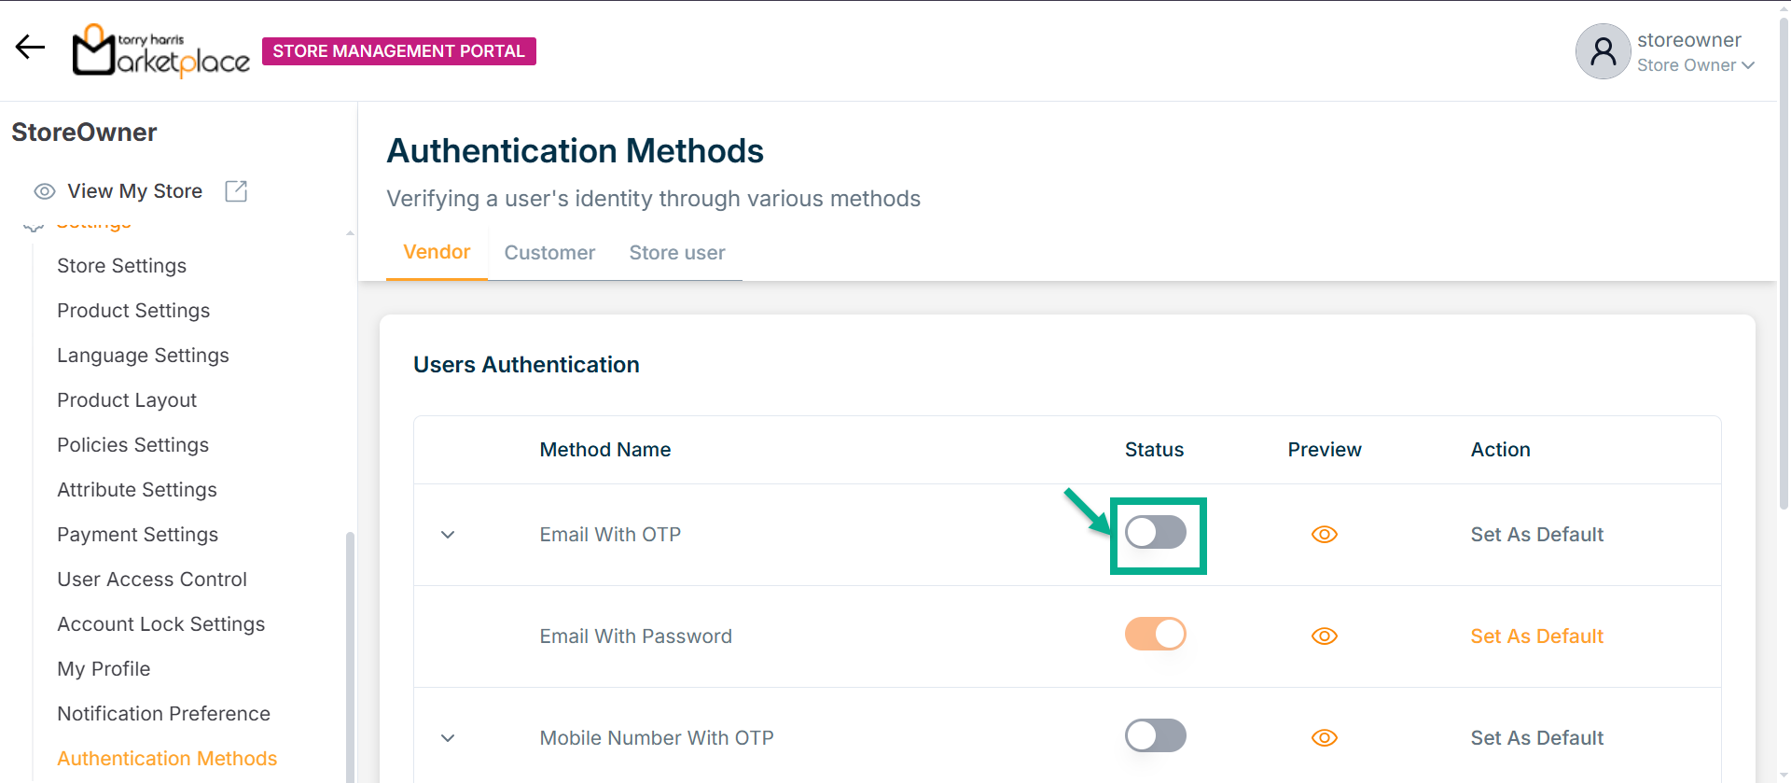Screen dimensions: 1791x783
Task: Switch to the Store user tab
Action: (676, 253)
